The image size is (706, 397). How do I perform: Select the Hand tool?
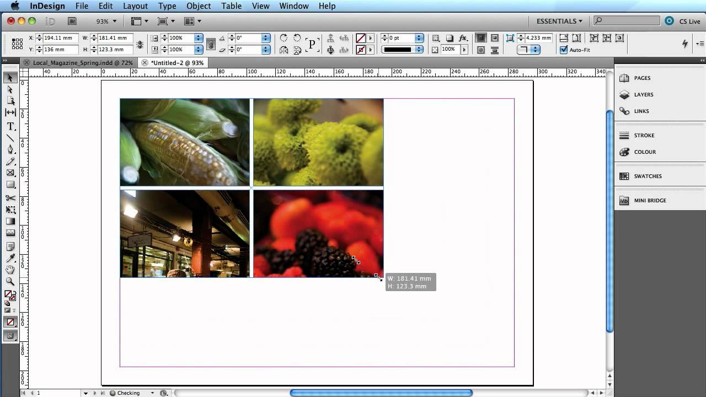(x=10, y=270)
